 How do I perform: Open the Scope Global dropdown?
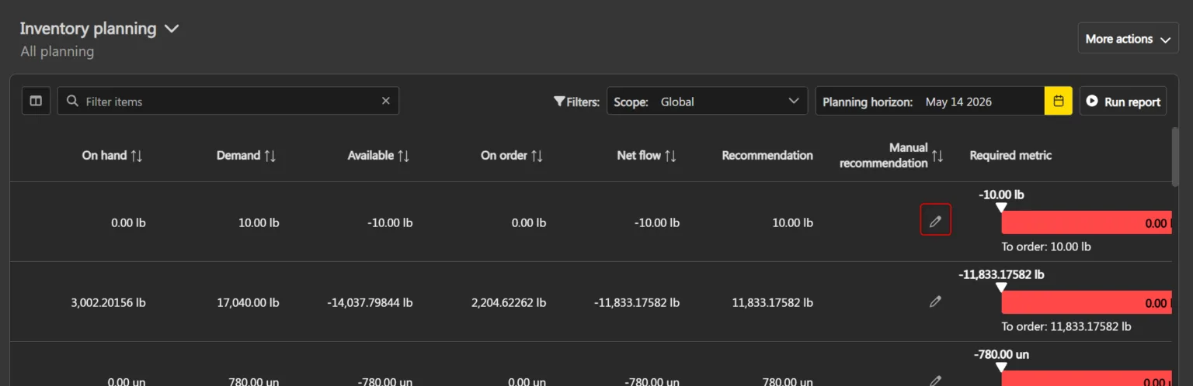coord(707,101)
